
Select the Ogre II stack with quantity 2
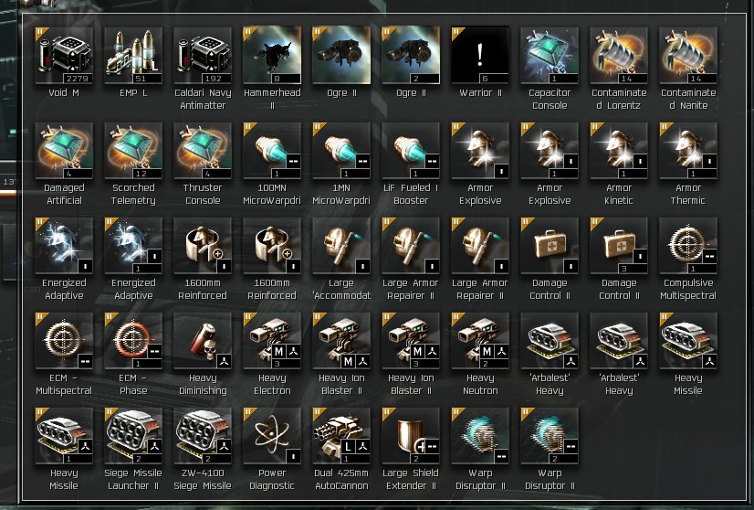tap(410, 56)
